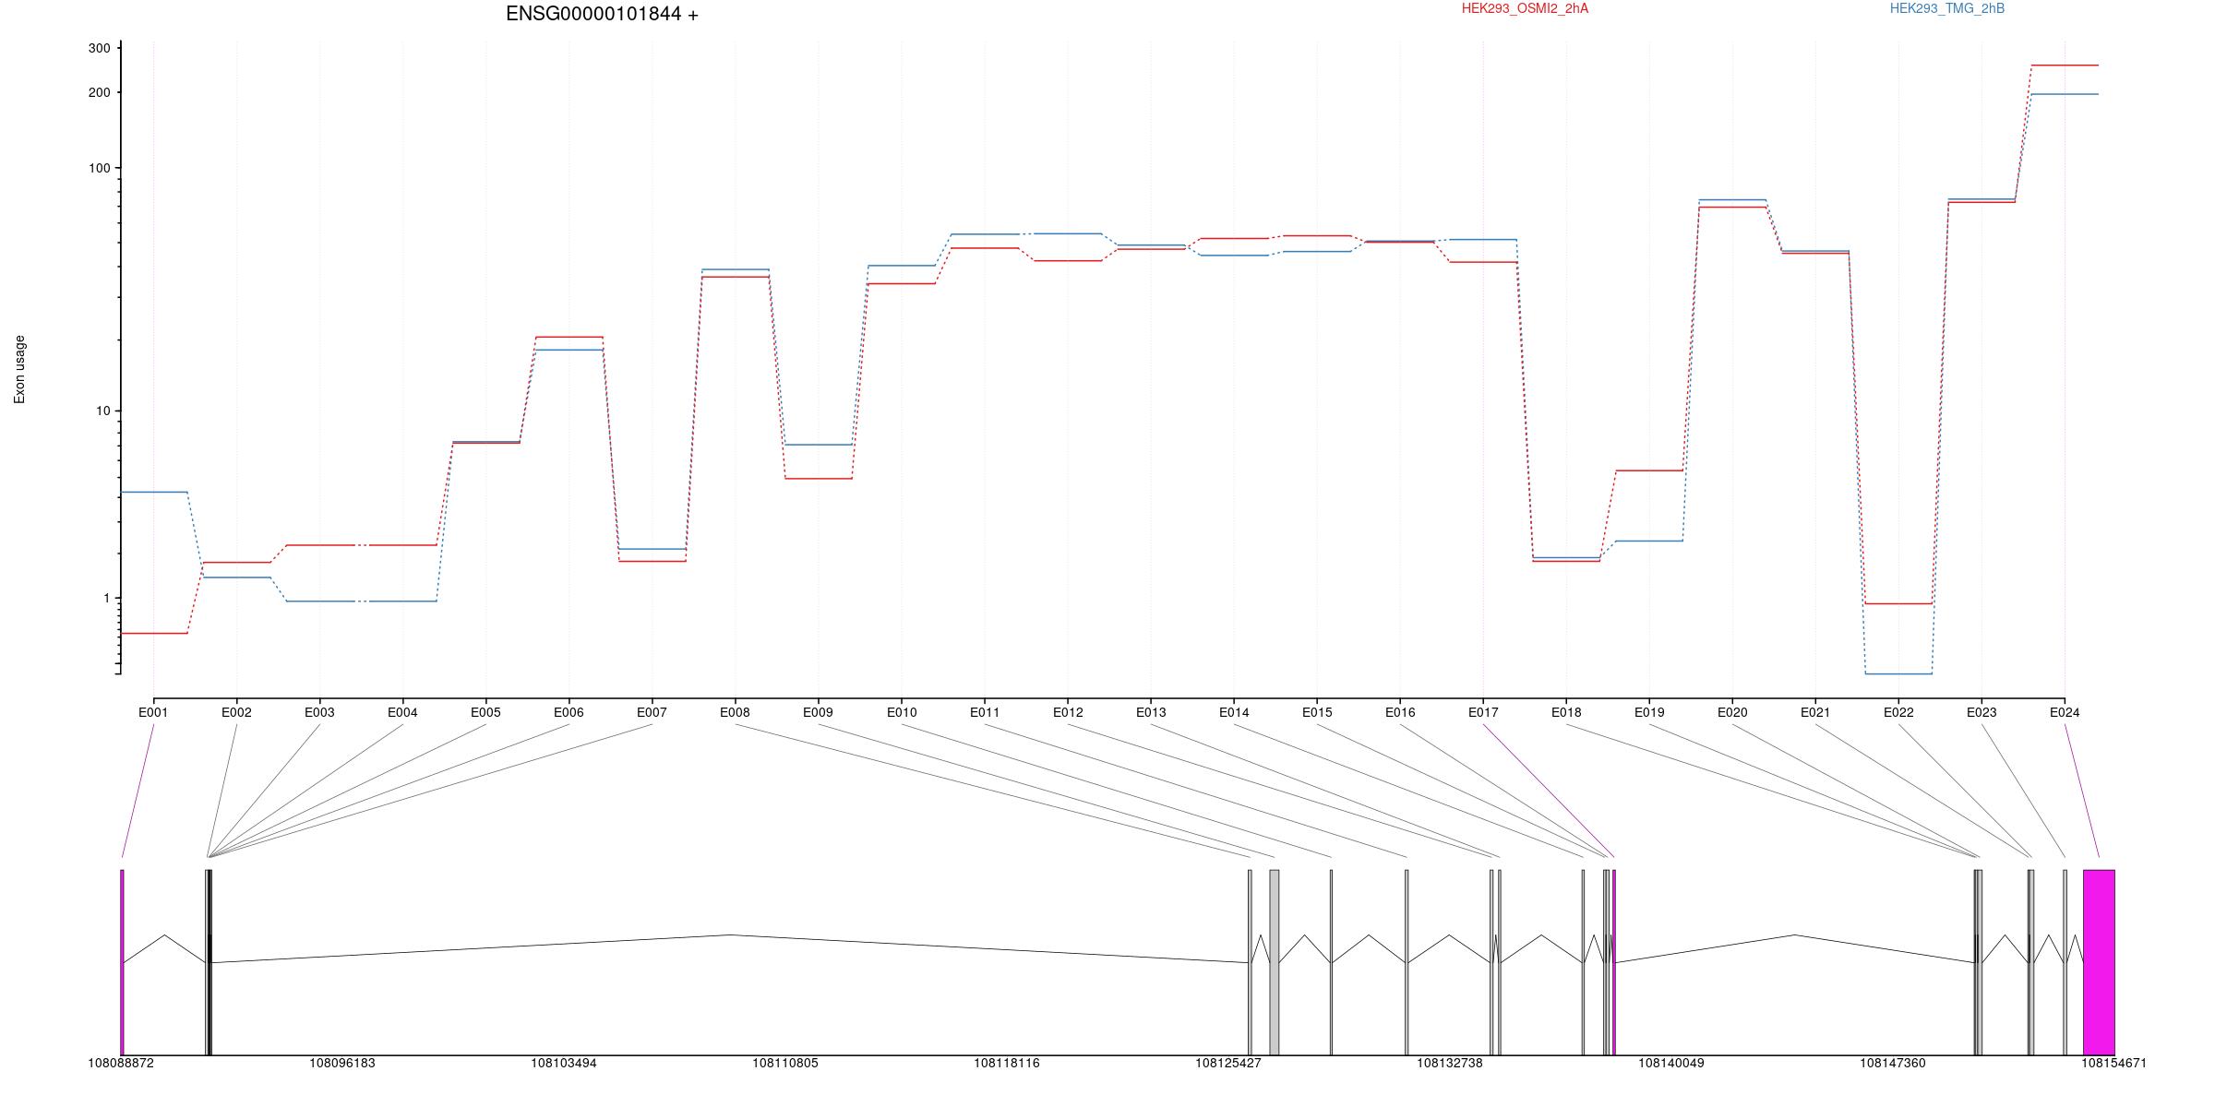Click the y-axis value 10
This screenshot has width=2215, height=1107.
(x=102, y=411)
